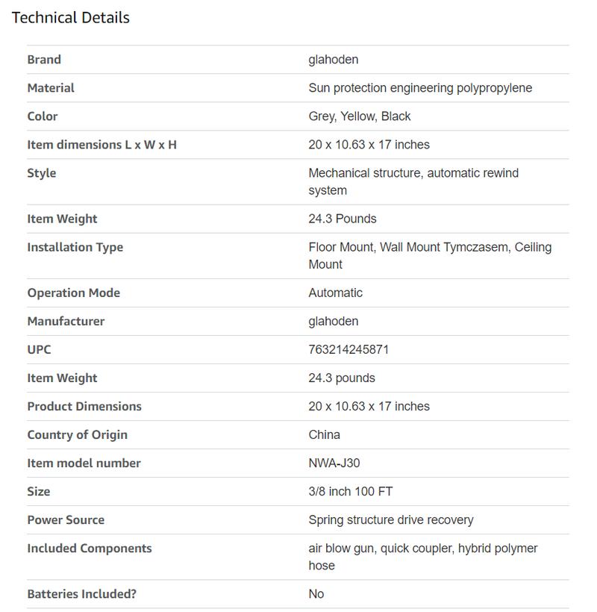Screen dimensions: 597x612
Task: Click the Item dimensions L x W x H label
Action: coord(101,145)
